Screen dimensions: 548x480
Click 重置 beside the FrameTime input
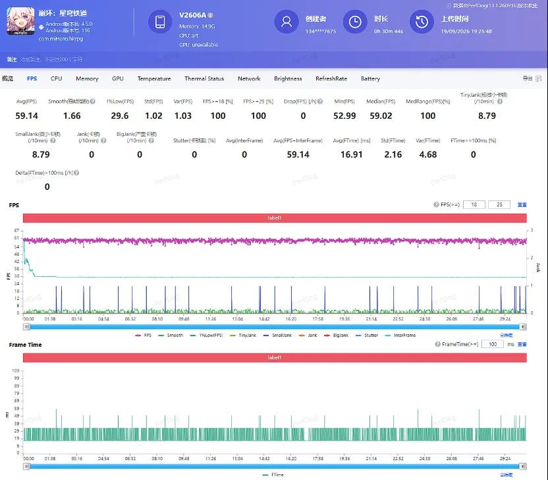(x=522, y=344)
